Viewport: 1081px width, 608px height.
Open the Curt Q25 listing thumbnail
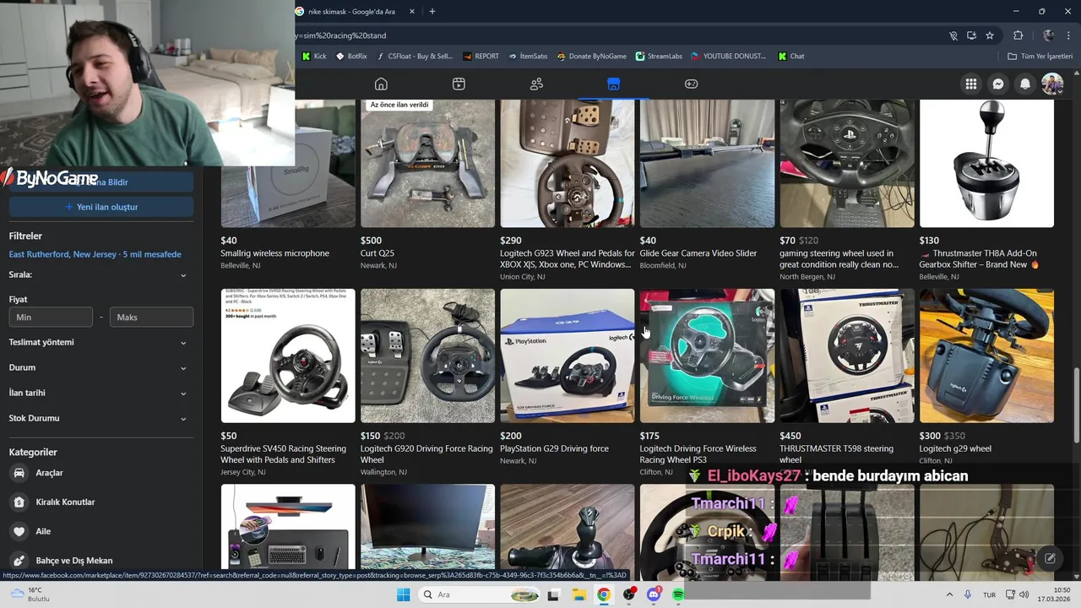tap(427, 163)
